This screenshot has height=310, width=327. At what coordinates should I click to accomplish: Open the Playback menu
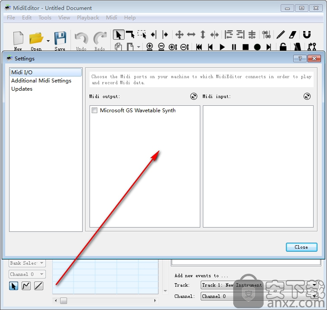[88, 18]
